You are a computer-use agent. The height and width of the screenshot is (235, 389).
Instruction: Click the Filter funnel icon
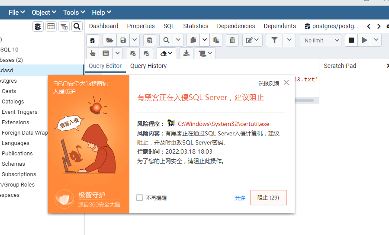point(274,40)
